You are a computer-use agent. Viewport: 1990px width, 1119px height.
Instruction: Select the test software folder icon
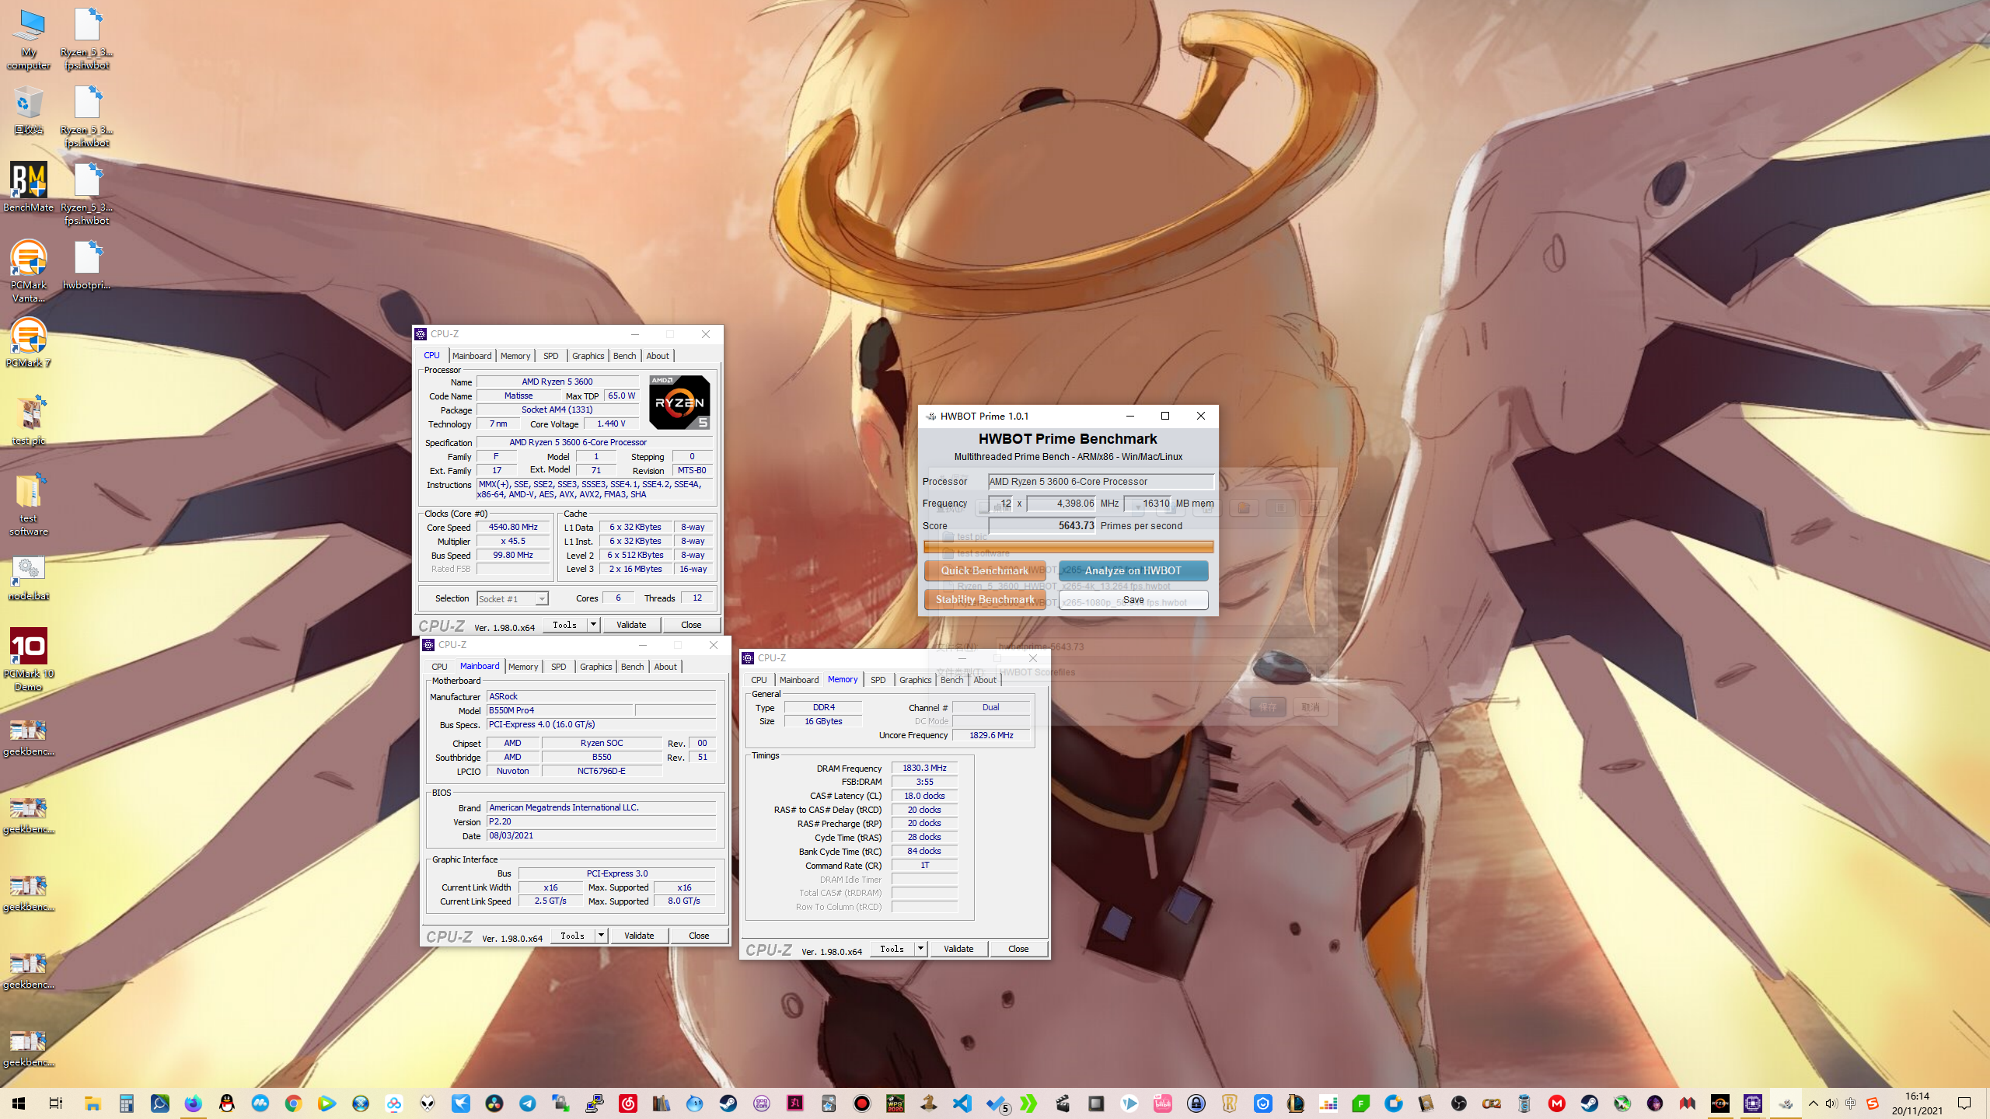[x=29, y=504]
